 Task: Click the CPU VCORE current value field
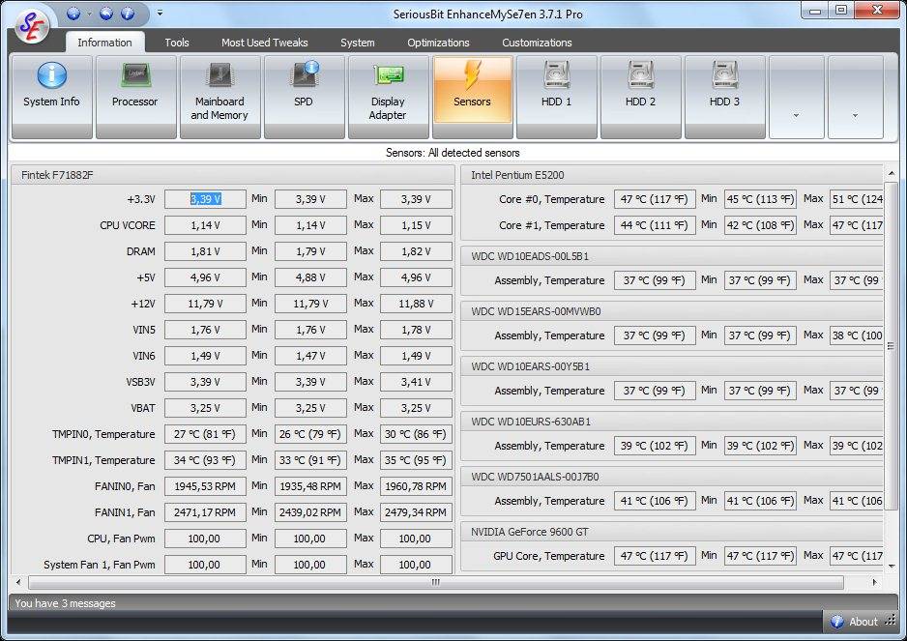[205, 225]
